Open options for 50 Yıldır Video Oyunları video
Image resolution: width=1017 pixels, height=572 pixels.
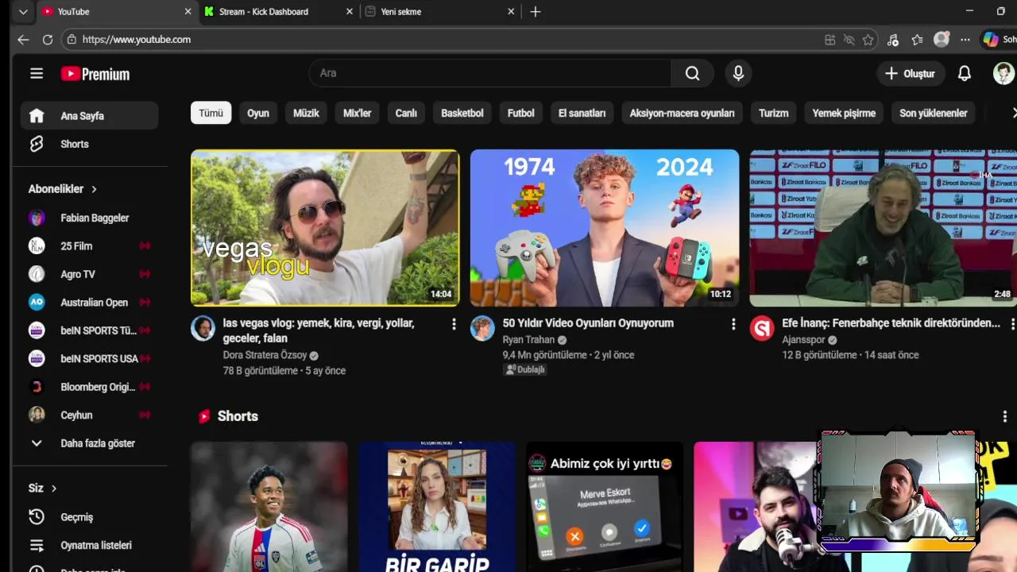(733, 324)
